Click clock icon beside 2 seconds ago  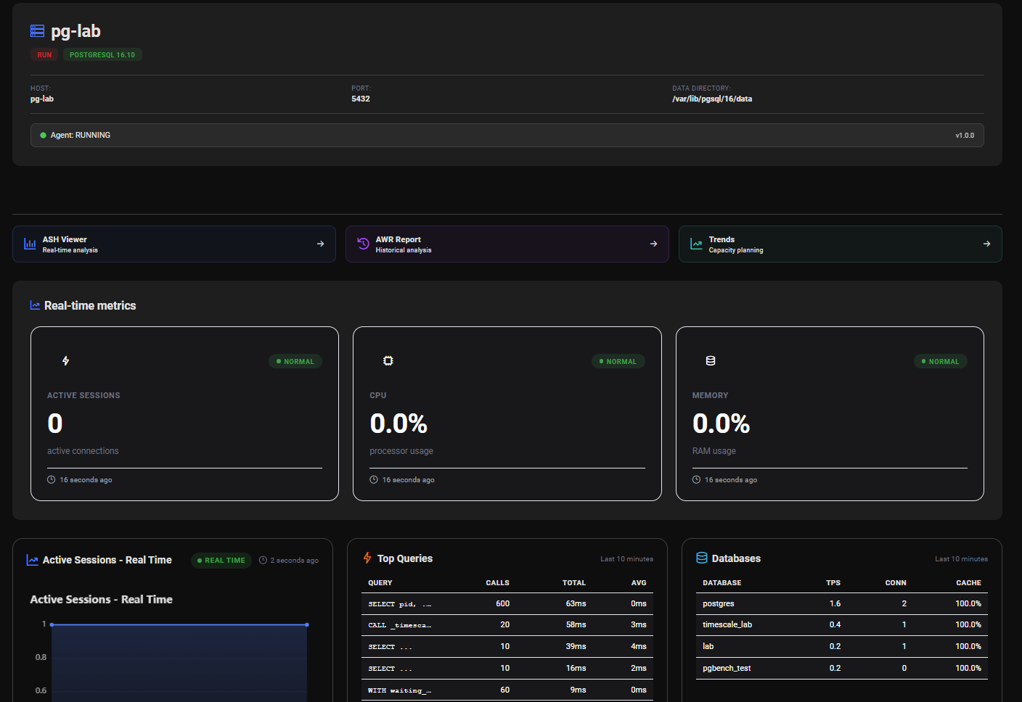click(263, 560)
